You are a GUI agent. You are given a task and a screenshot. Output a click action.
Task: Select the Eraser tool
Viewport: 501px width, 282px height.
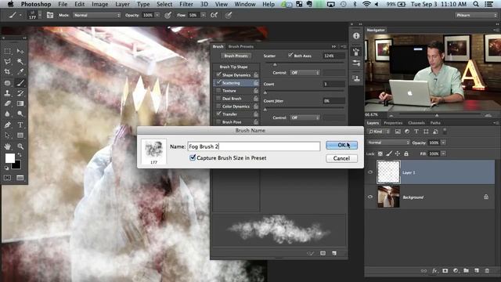8,103
